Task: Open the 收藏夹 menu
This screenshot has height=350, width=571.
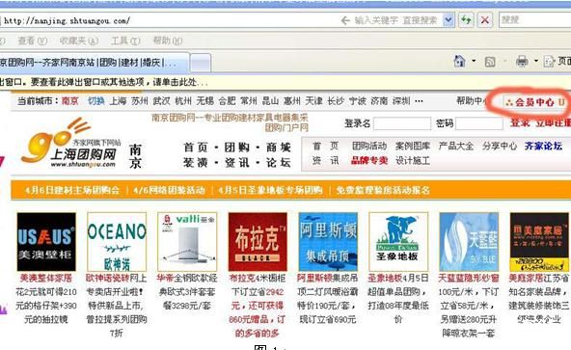Action: click(79, 40)
